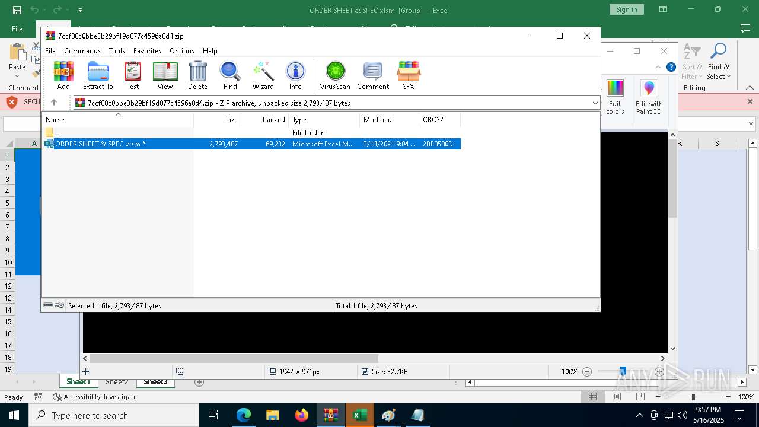
Task: Click Paint horizontal scrollbar thumb
Action: click(234, 358)
